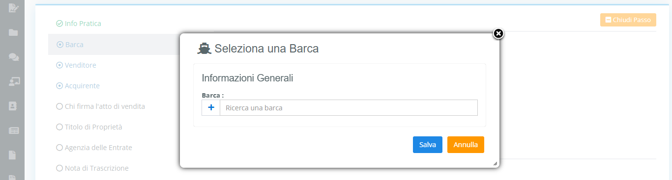Click the Chiudi Passo button

coord(628,20)
